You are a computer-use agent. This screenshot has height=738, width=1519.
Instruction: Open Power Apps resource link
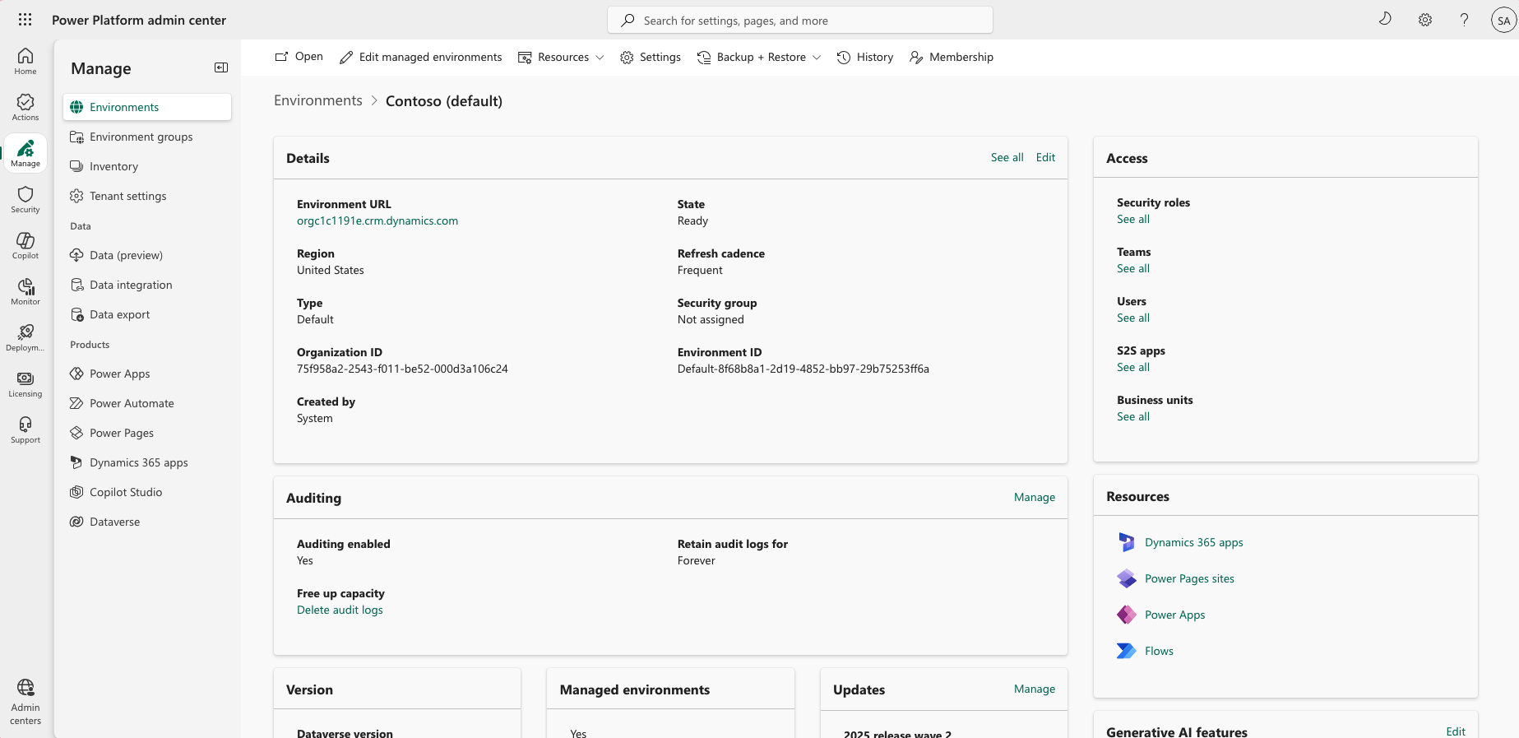[1174, 615]
